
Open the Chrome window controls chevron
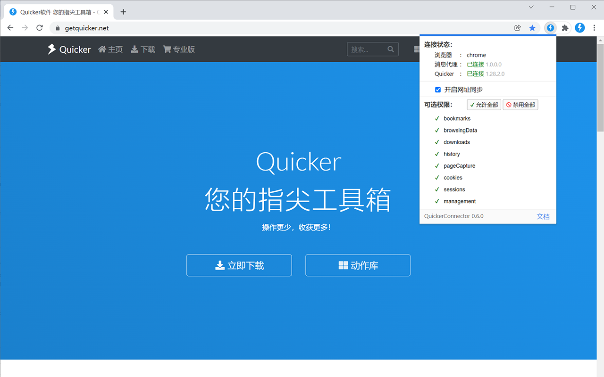(x=531, y=7)
